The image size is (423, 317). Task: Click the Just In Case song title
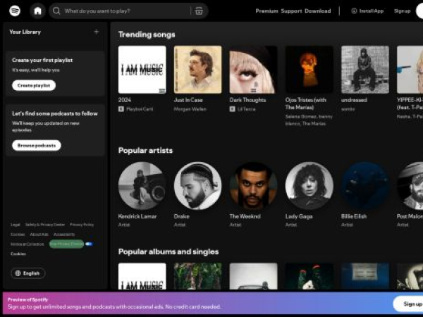click(x=188, y=100)
